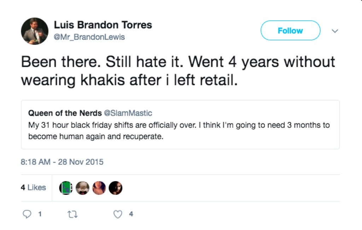362x230 pixels.
Task: Open the Luis Brandon Torres display name link
Action: [103, 25]
